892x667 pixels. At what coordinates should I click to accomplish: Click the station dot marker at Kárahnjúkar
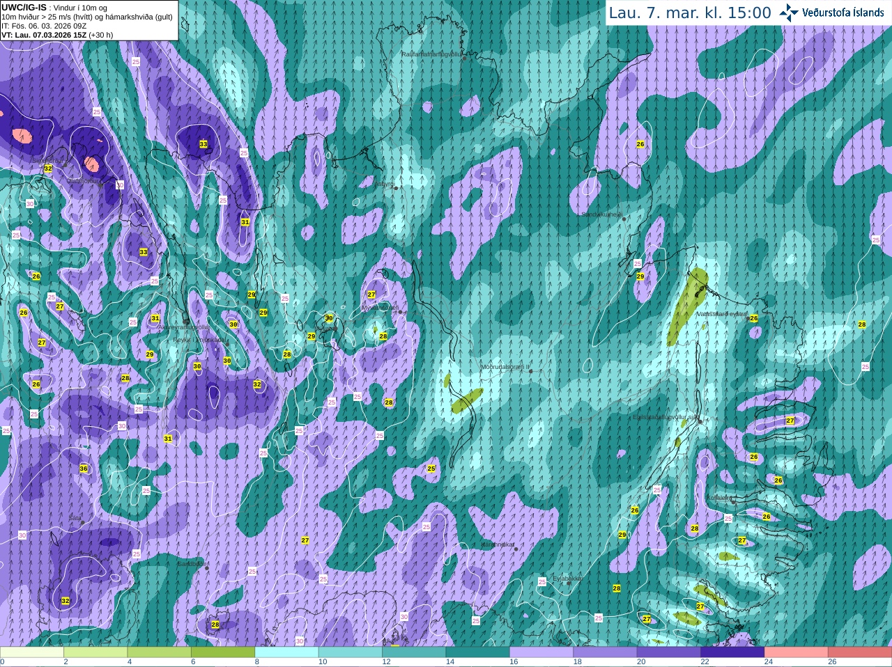click(516, 549)
